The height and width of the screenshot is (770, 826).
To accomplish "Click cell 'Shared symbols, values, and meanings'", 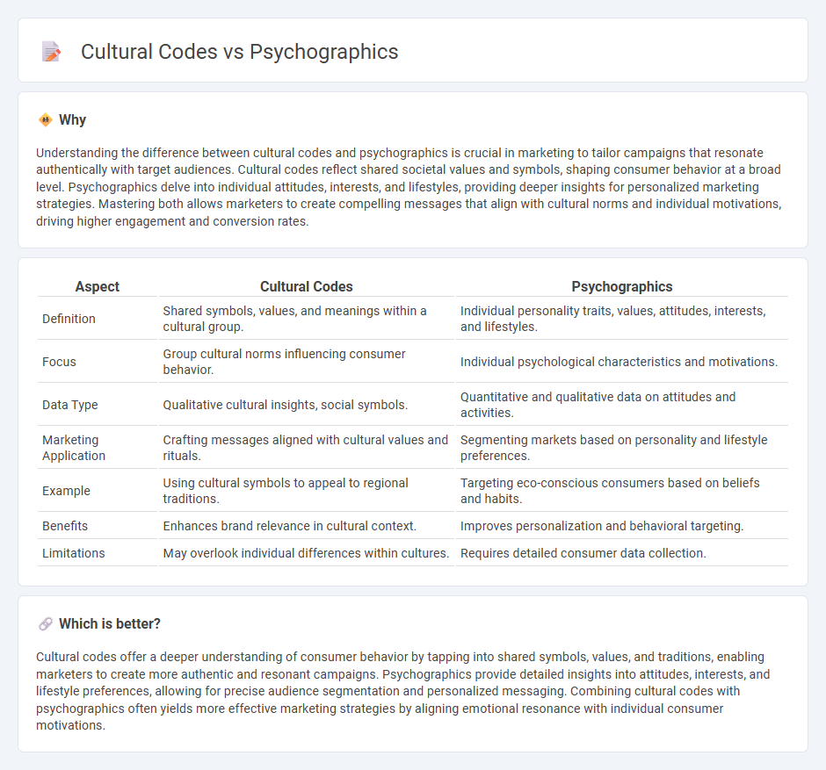I will pyautogui.click(x=306, y=319).
